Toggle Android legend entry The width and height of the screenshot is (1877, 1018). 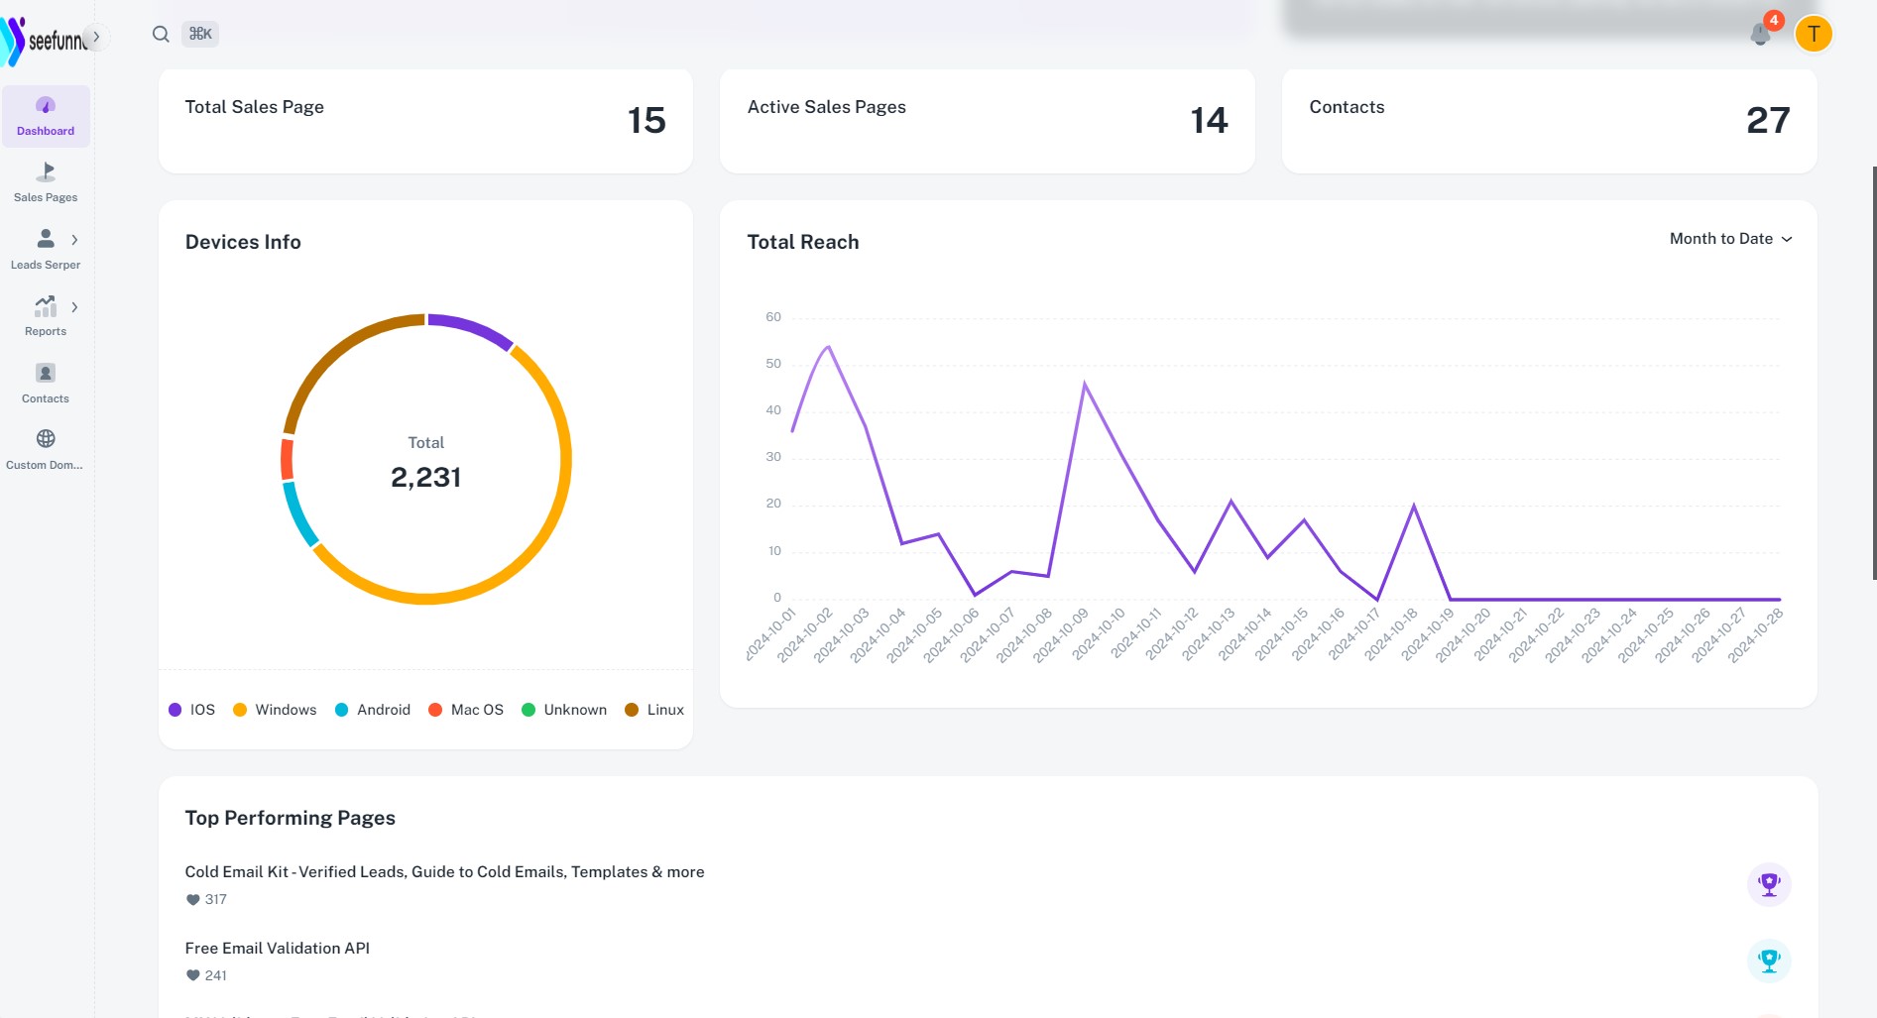pos(373,710)
